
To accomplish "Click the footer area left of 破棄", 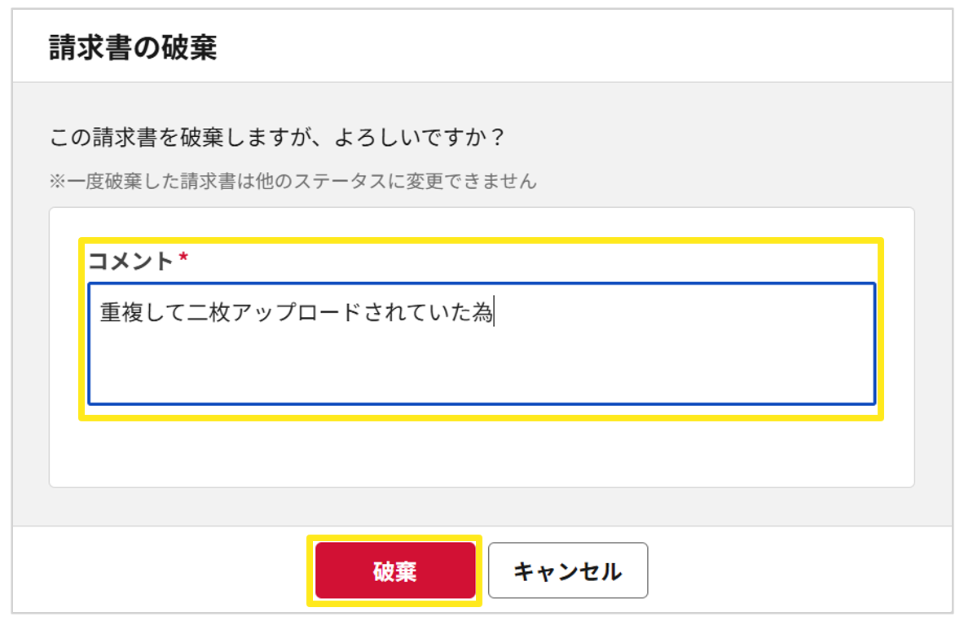I will pyautogui.click(x=163, y=570).
